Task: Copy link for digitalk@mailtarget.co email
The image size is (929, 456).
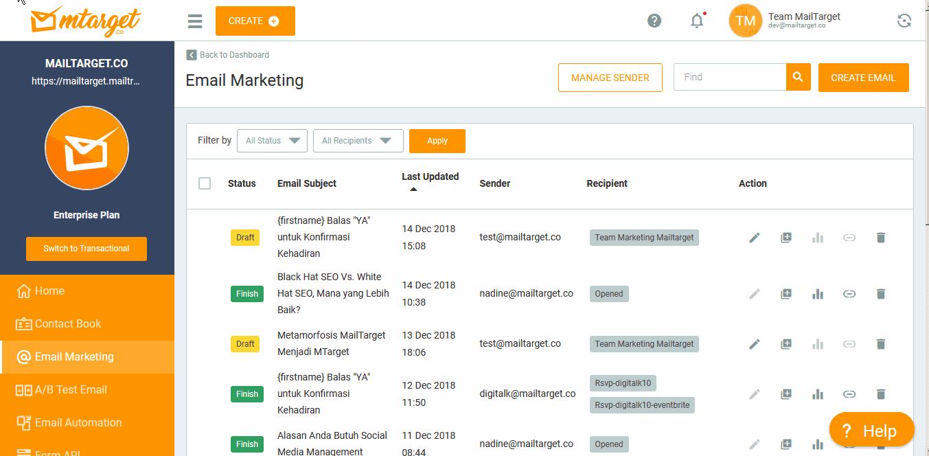Action: [x=849, y=394]
